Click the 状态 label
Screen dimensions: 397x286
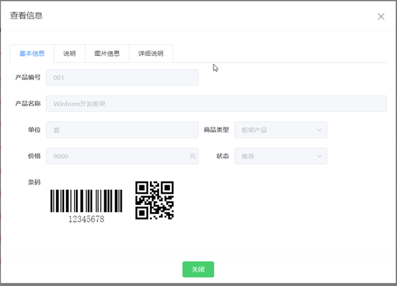tap(223, 156)
